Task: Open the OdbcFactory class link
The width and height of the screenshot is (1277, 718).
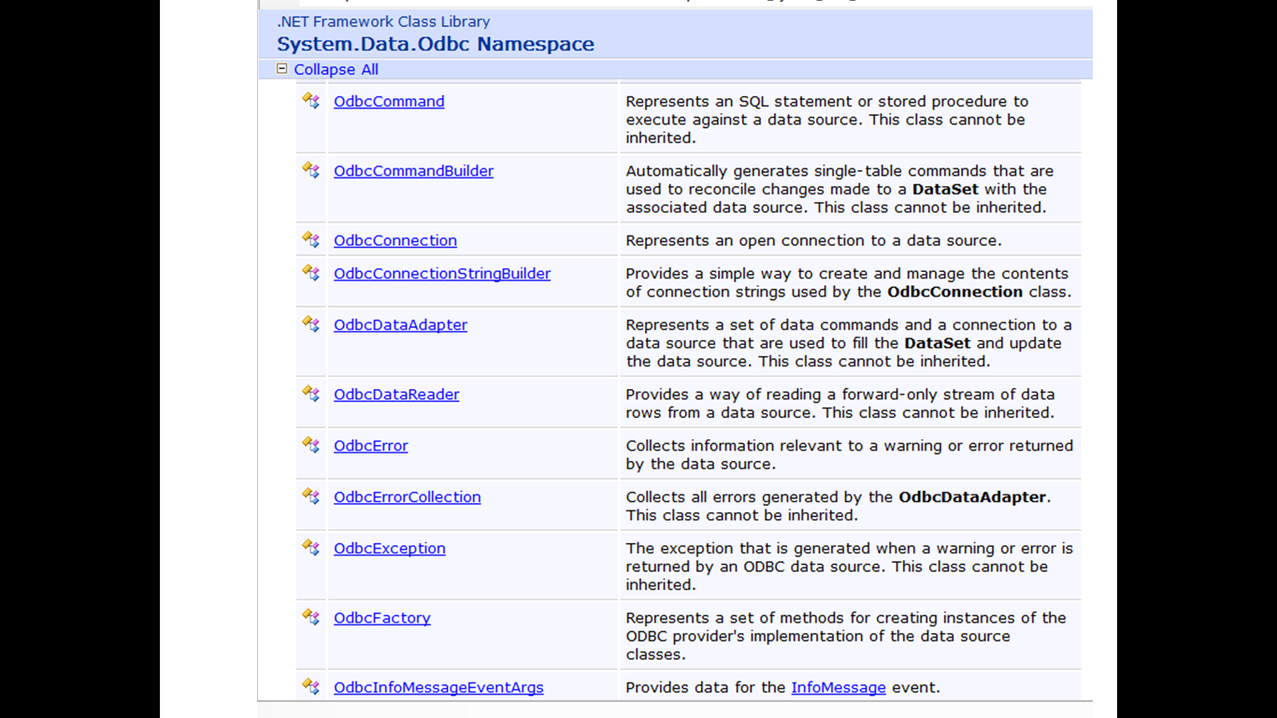Action: (x=382, y=618)
